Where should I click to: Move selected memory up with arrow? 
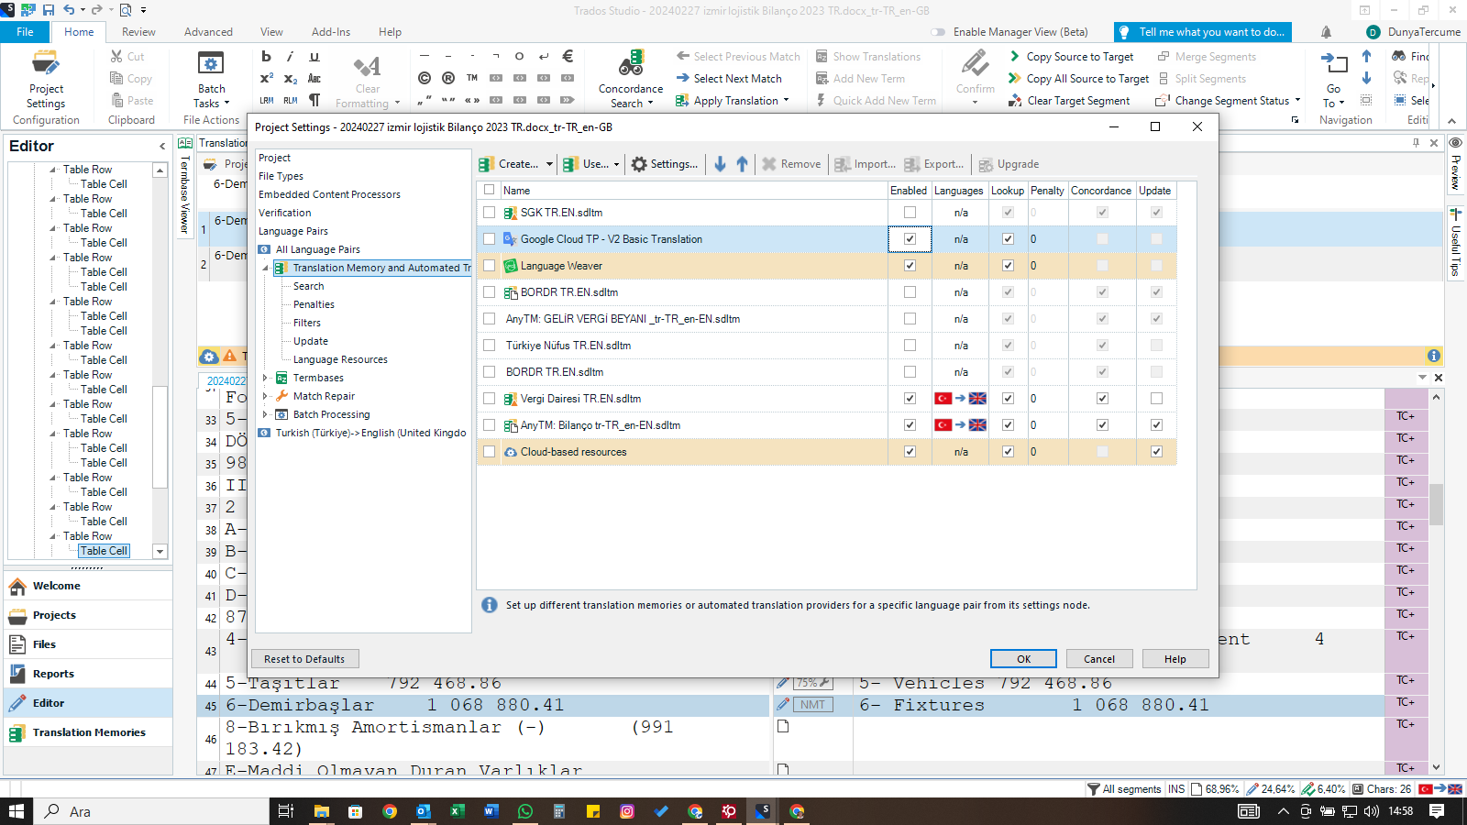742,164
